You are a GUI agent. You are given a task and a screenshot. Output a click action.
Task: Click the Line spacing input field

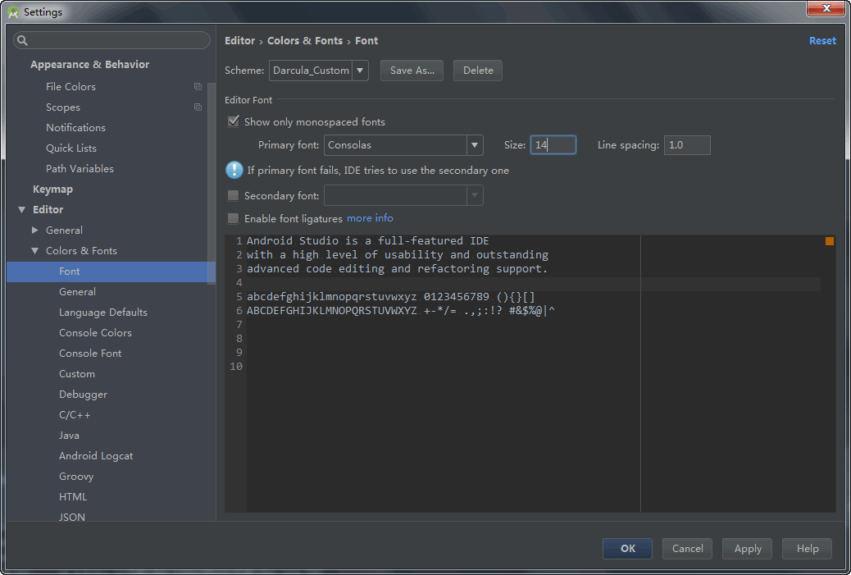point(687,145)
